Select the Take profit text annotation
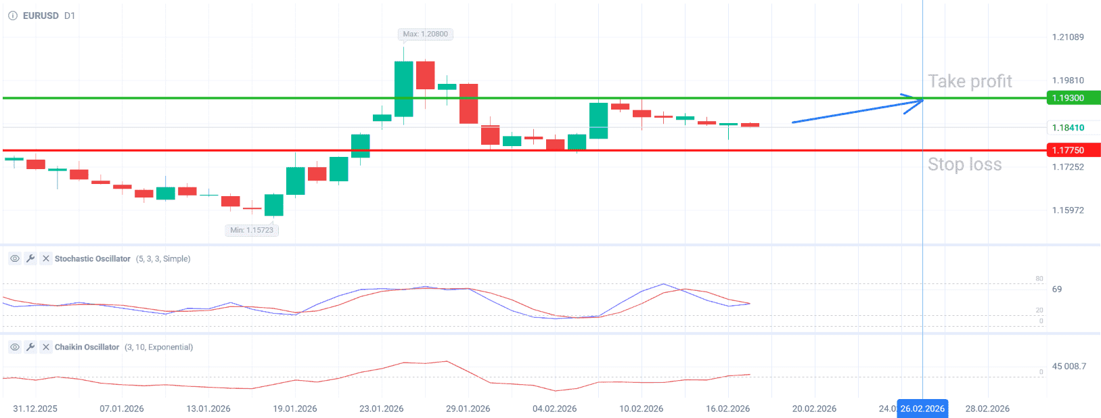The image size is (1101, 418). pyautogui.click(x=970, y=81)
